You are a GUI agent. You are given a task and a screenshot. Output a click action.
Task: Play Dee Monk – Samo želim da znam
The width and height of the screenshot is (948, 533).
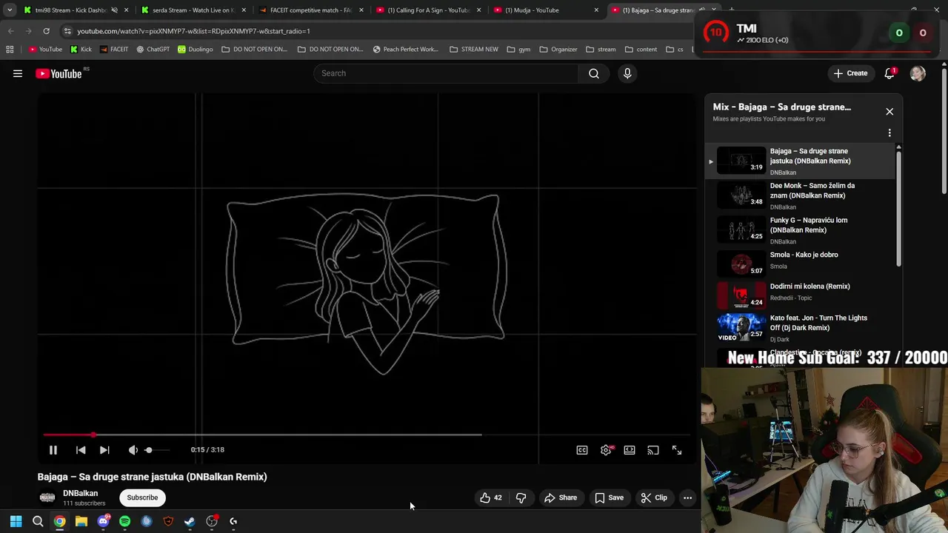pos(801,196)
